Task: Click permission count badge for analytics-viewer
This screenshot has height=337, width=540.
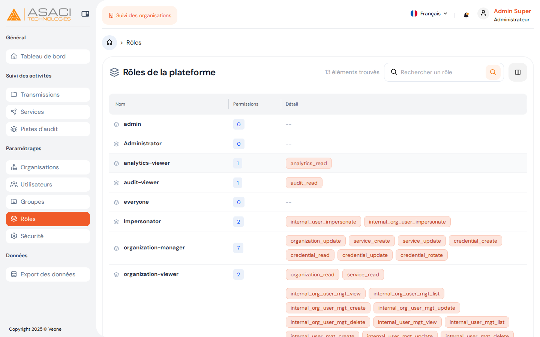Action: 238,163
